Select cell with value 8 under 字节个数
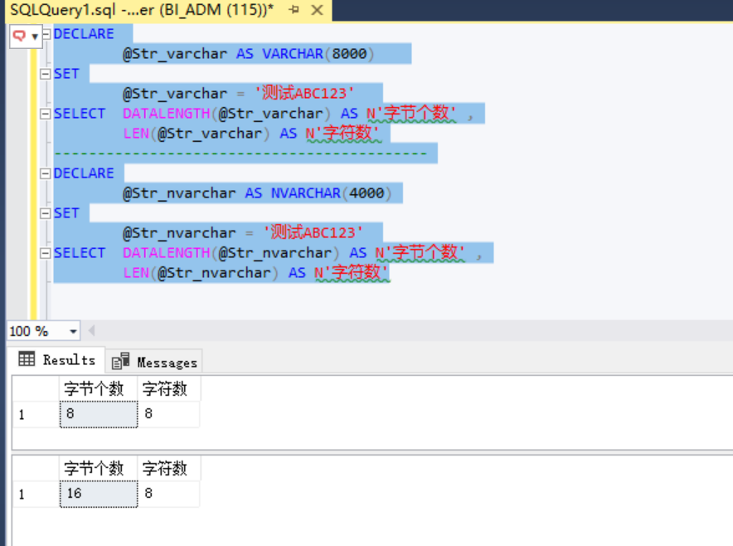 99,414
